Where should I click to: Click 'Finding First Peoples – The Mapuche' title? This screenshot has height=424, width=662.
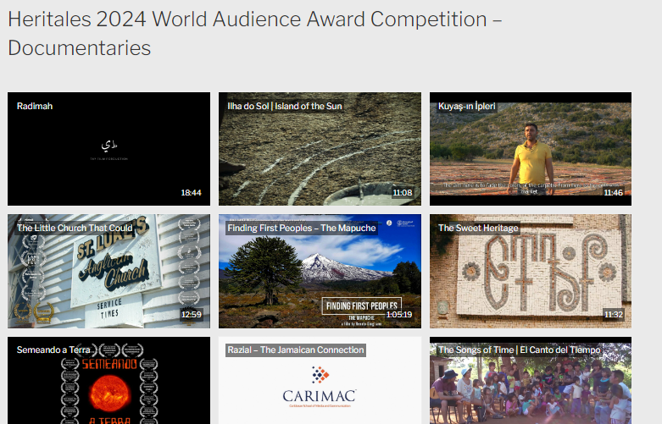pyautogui.click(x=302, y=228)
